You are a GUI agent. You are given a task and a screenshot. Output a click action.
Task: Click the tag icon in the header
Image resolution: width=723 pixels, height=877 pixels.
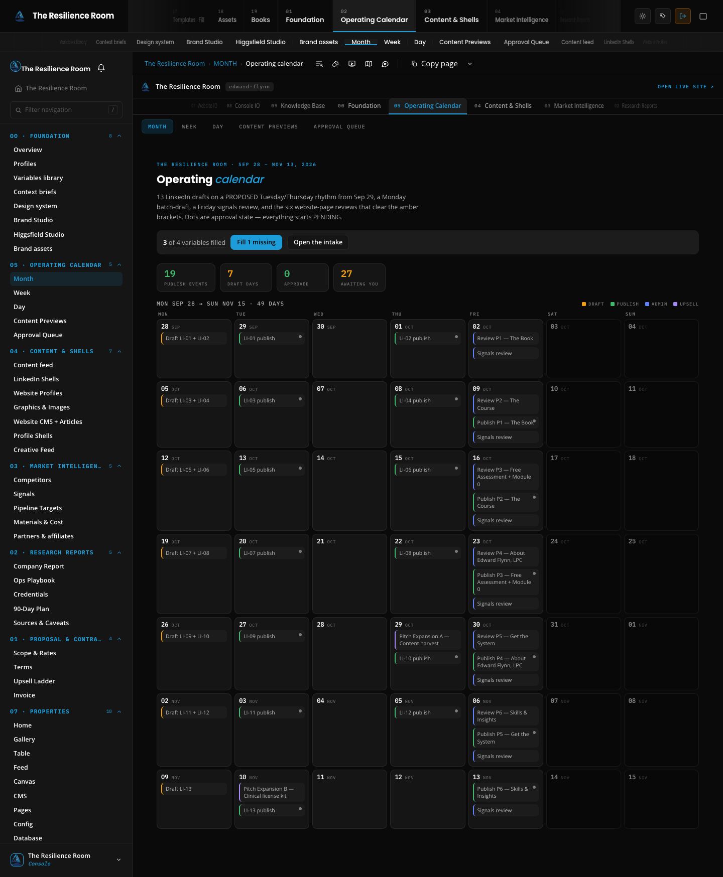click(x=663, y=16)
